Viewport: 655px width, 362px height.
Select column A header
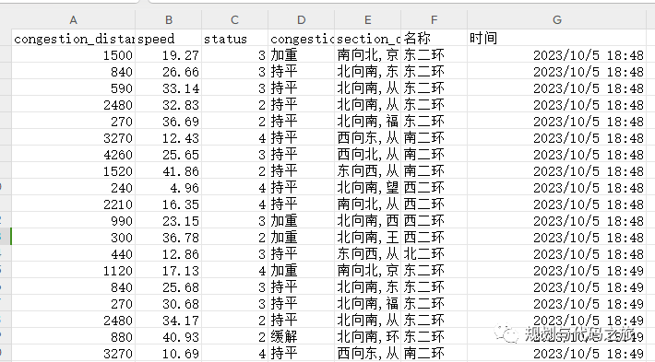coord(73,19)
